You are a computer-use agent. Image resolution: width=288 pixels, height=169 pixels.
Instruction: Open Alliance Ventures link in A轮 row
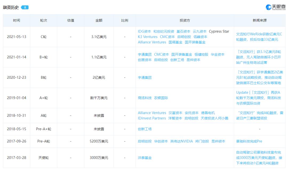(152, 113)
